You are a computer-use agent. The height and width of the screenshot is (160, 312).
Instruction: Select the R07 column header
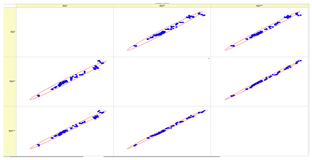click(x=65, y=6)
